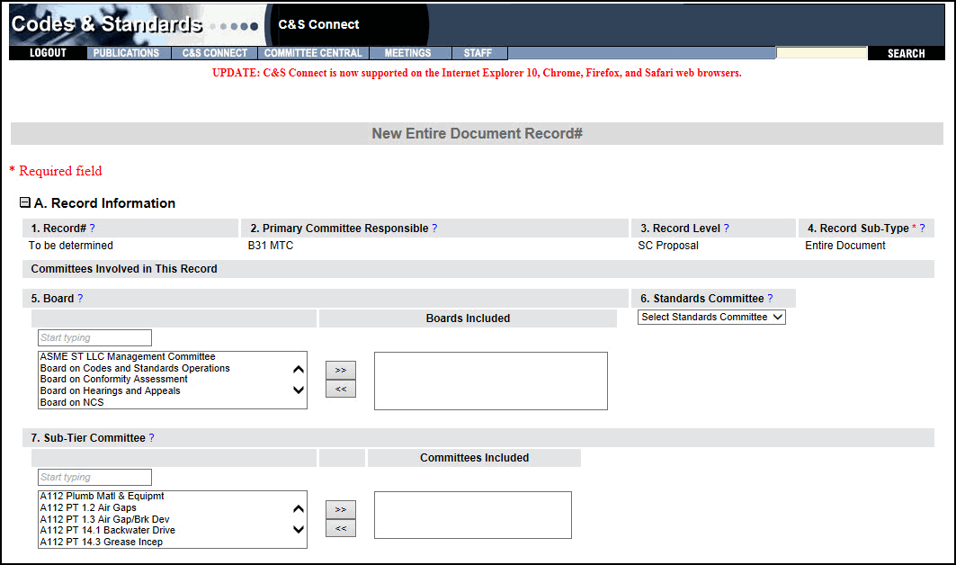Open help for Sub-Tier Committee field
956x565 pixels.
[x=151, y=438]
